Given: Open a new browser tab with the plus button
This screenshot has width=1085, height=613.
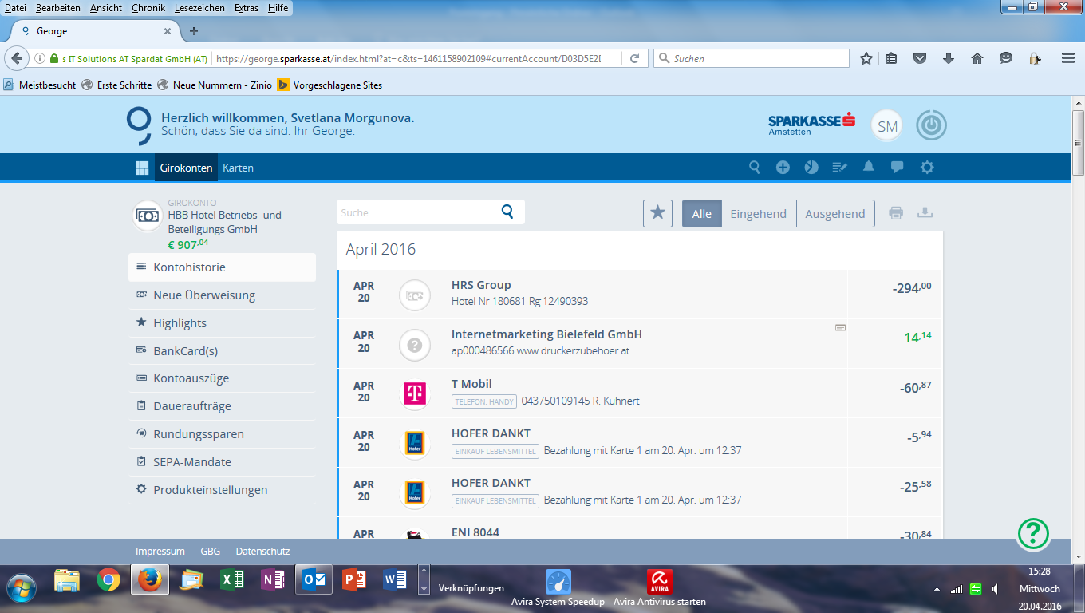Looking at the screenshot, I should (x=193, y=31).
